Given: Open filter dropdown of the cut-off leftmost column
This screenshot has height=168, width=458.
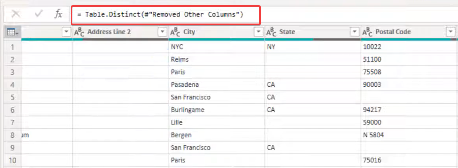Looking at the screenshot, I should pos(67,32).
